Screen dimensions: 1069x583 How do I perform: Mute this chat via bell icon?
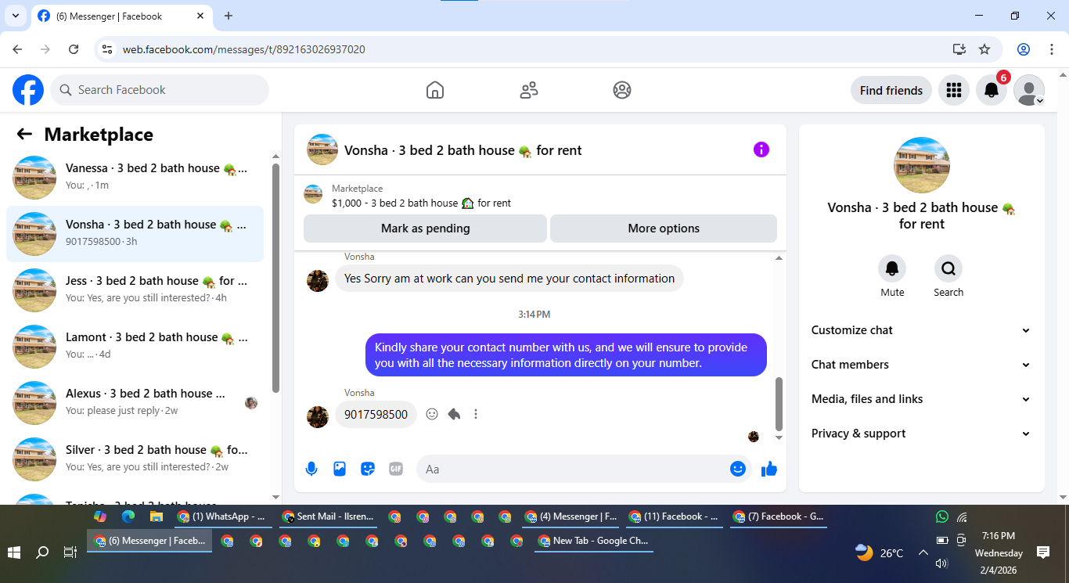[892, 268]
